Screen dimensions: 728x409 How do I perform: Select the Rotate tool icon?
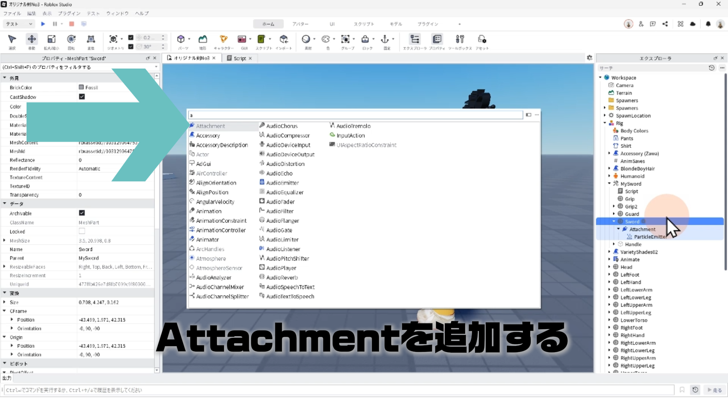point(71,39)
